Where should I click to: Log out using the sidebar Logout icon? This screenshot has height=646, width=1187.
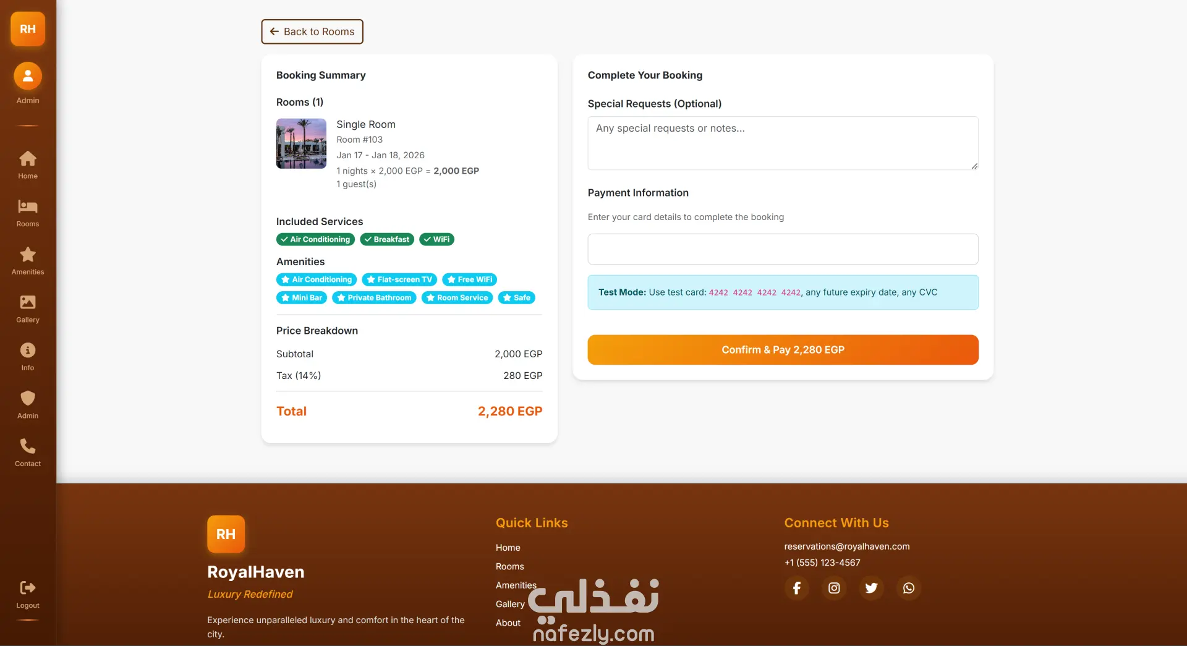click(28, 588)
